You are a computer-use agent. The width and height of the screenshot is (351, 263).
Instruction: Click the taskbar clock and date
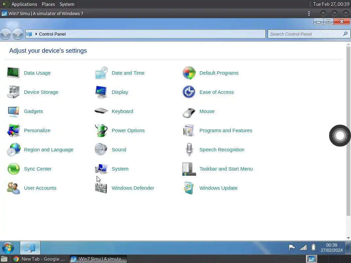(331, 248)
